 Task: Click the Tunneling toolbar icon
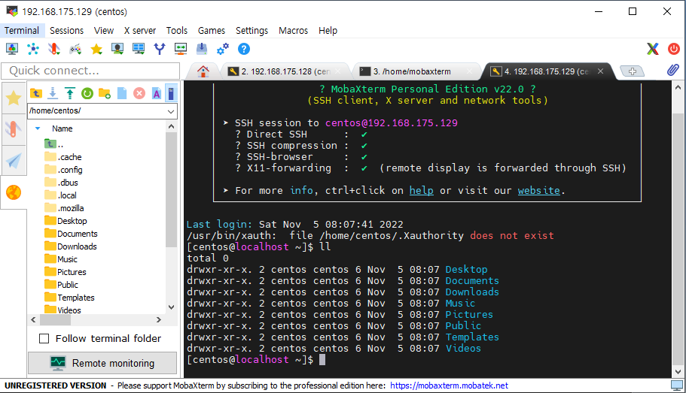pos(181,49)
